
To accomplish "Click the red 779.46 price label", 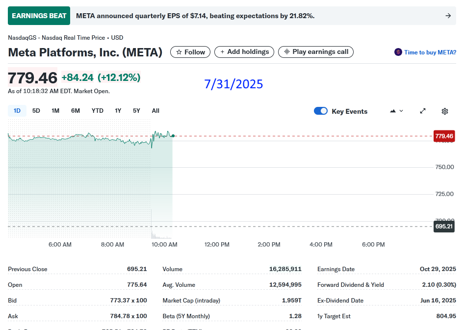I will tap(444, 136).
